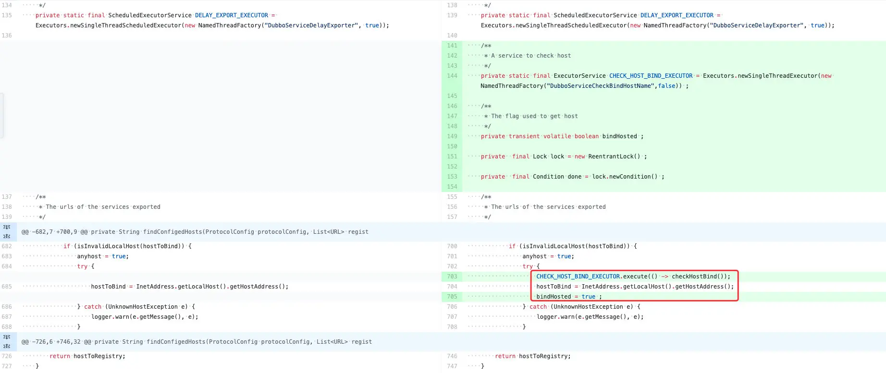Click 'return hostToRegistry;' on right line 746
Viewport: 886px width, 373px height.
point(533,356)
